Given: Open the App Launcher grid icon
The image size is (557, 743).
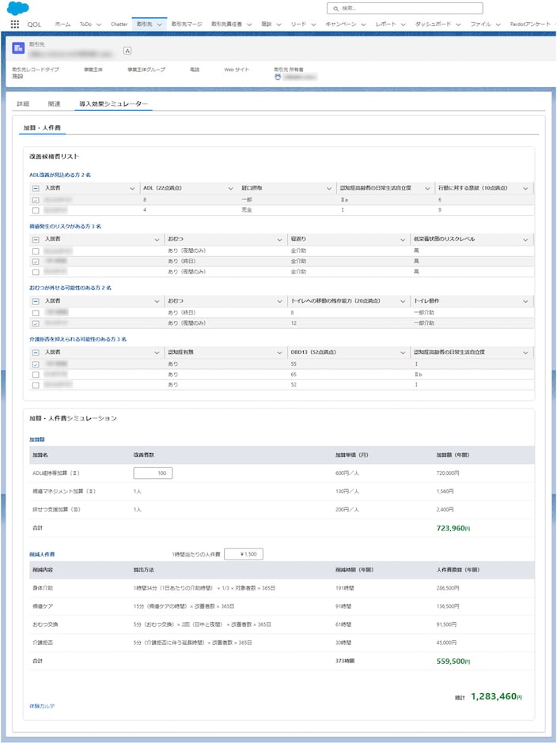Looking at the screenshot, I should [15, 25].
